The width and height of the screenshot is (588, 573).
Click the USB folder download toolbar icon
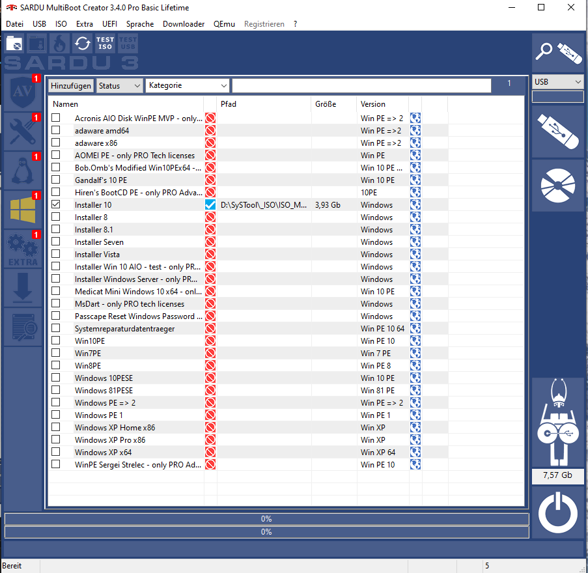[37, 43]
